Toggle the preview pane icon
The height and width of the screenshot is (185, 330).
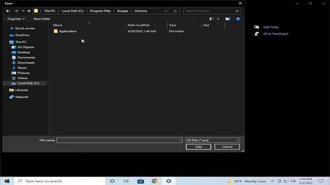click(228, 19)
